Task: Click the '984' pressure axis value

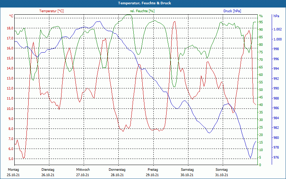Action: [x=276, y=118]
